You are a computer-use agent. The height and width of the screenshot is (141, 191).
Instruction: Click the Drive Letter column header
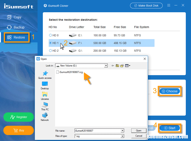(x=76, y=27)
